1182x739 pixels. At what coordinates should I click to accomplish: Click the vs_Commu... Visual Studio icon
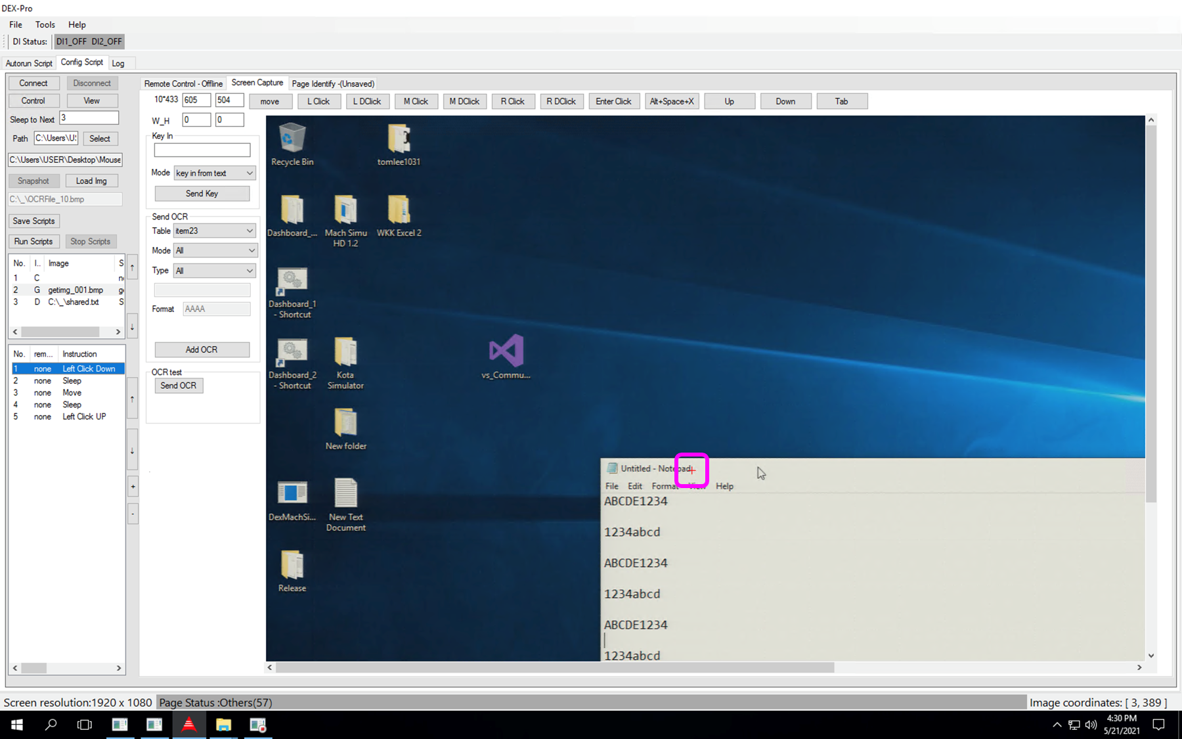506,351
